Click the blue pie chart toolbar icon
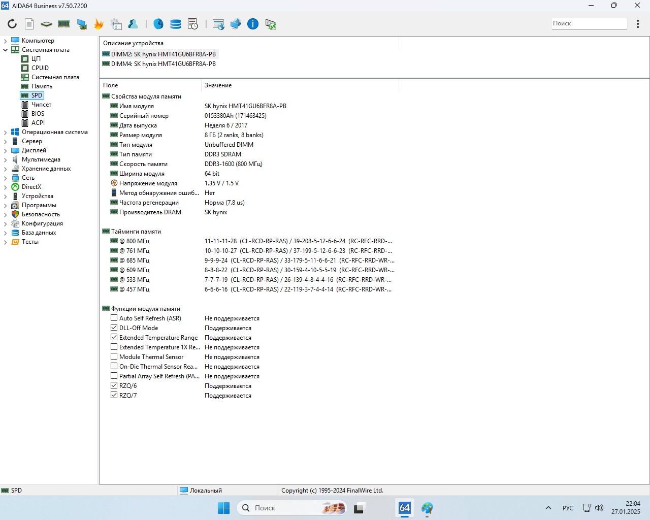 click(x=158, y=24)
